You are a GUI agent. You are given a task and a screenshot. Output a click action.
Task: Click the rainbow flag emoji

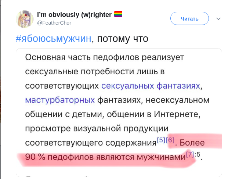pyautogui.click(x=118, y=14)
